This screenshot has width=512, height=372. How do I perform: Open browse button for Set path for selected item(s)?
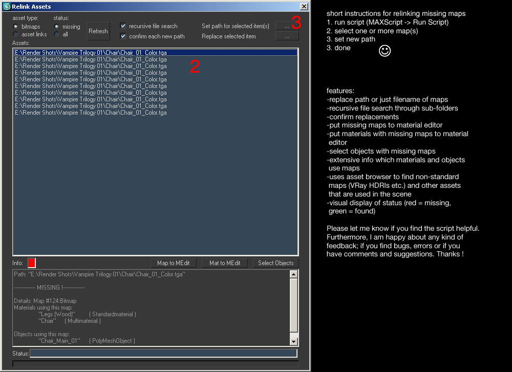point(287,26)
